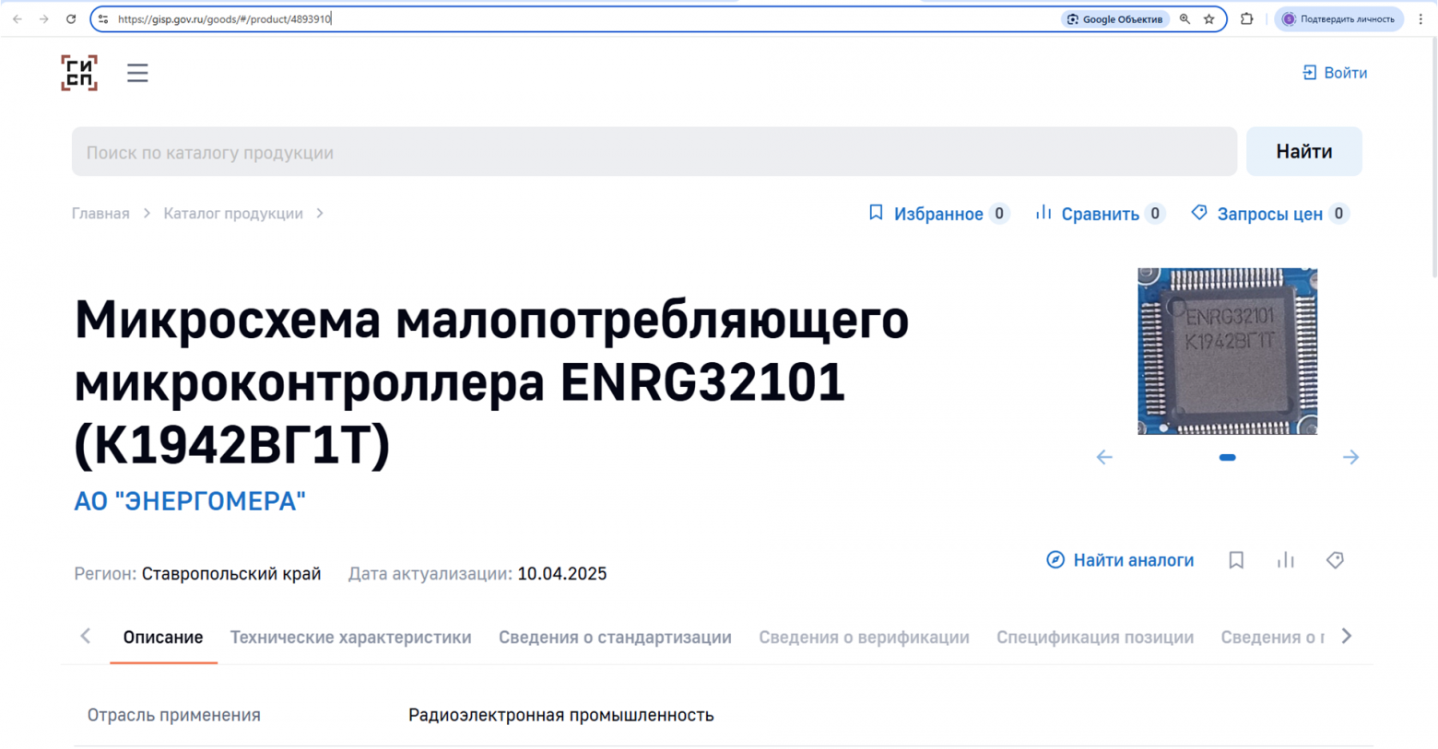Image resolution: width=1438 pixels, height=749 pixels.
Task: Bookmark the product via bookmark icon
Action: [x=1236, y=559]
